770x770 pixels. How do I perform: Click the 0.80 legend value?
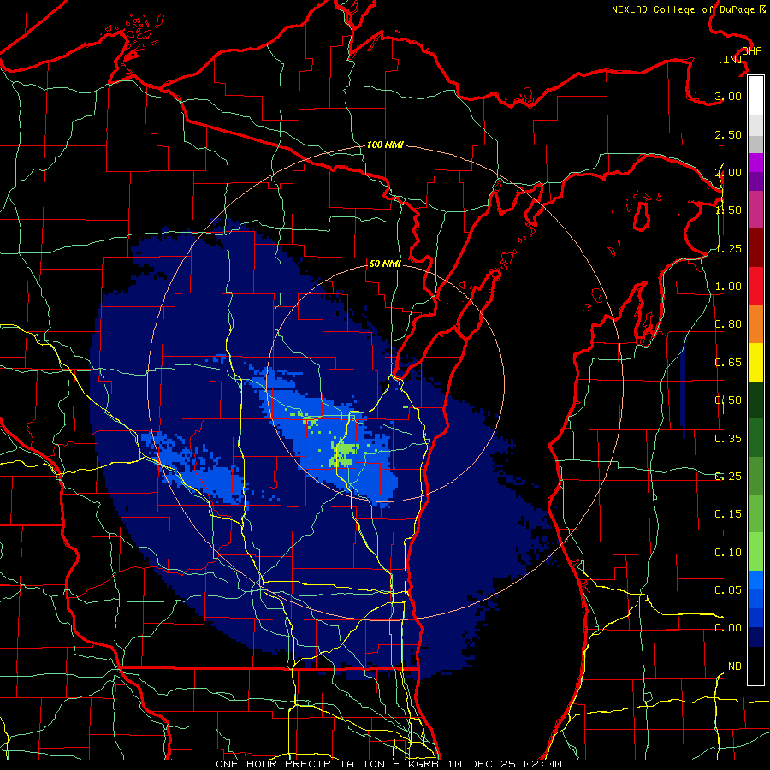(x=728, y=324)
